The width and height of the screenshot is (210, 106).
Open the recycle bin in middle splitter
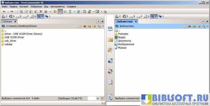coord(110,97)
